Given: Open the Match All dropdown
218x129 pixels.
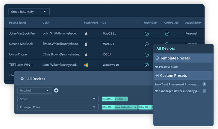Looking at the screenshot, I should (x=34, y=90).
